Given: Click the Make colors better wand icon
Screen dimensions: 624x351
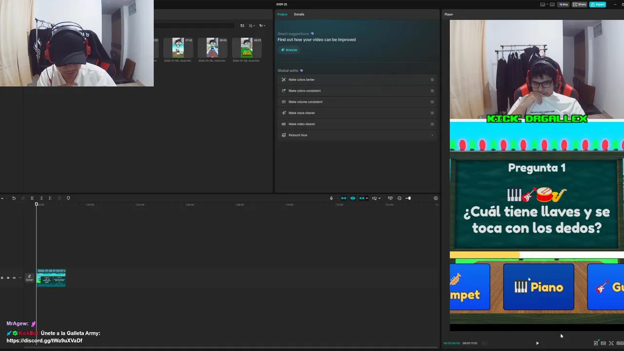Looking at the screenshot, I should tap(284, 79).
